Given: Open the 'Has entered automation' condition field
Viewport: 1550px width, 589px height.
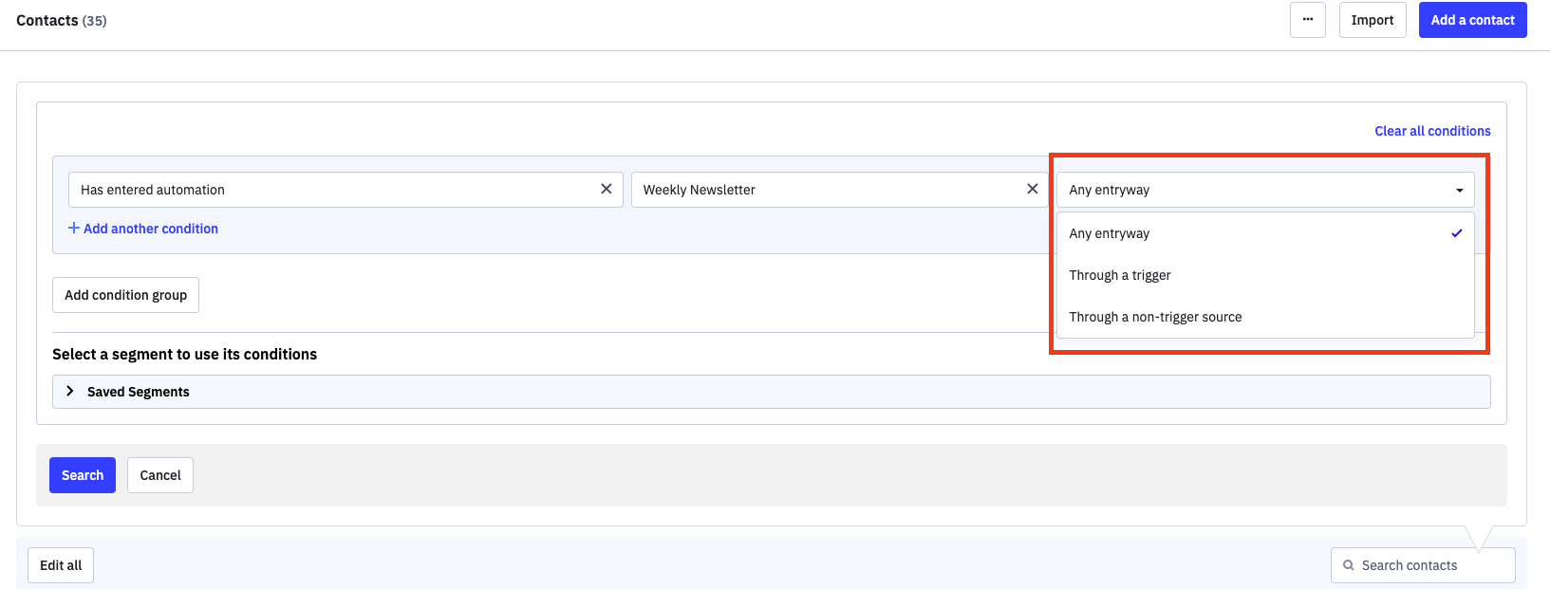Looking at the screenshot, I should coord(345,190).
